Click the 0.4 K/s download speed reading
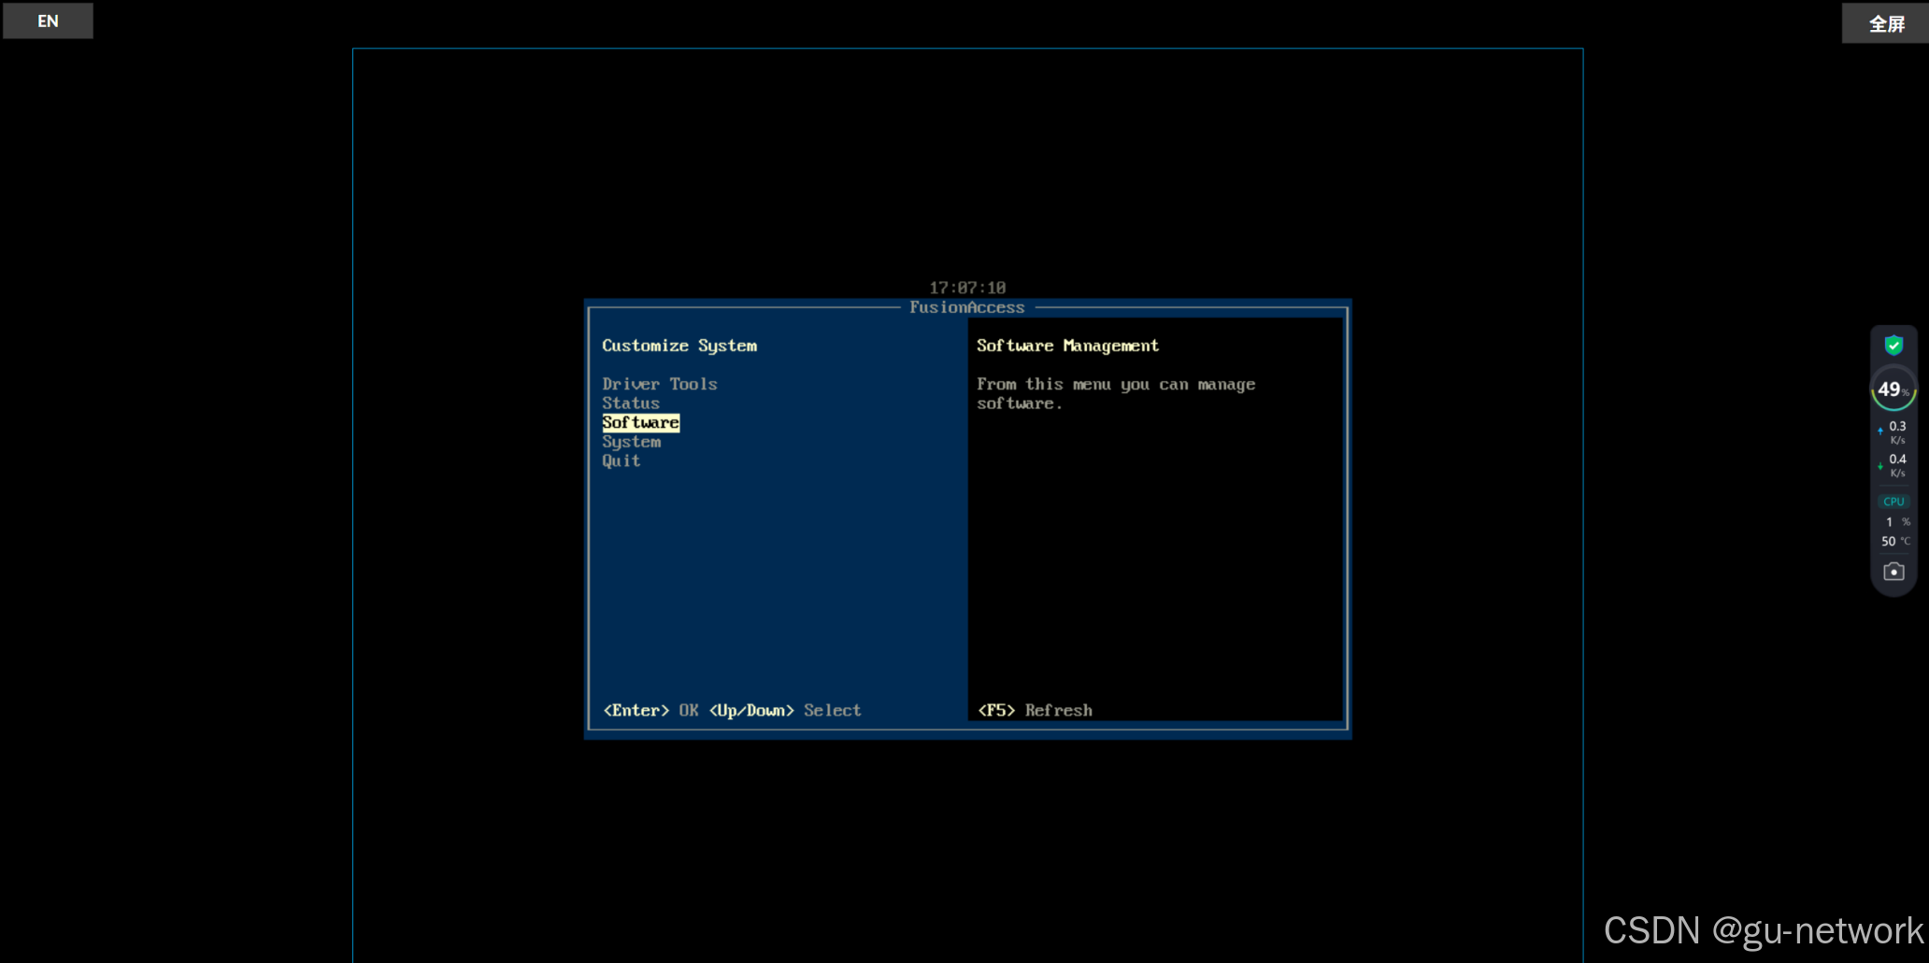 1893,465
